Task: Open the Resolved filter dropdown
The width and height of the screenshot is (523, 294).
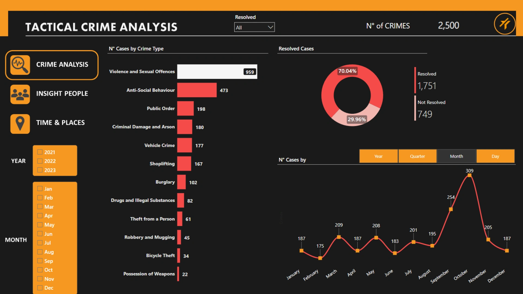Action: pyautogui.click(x=254, y=27)
